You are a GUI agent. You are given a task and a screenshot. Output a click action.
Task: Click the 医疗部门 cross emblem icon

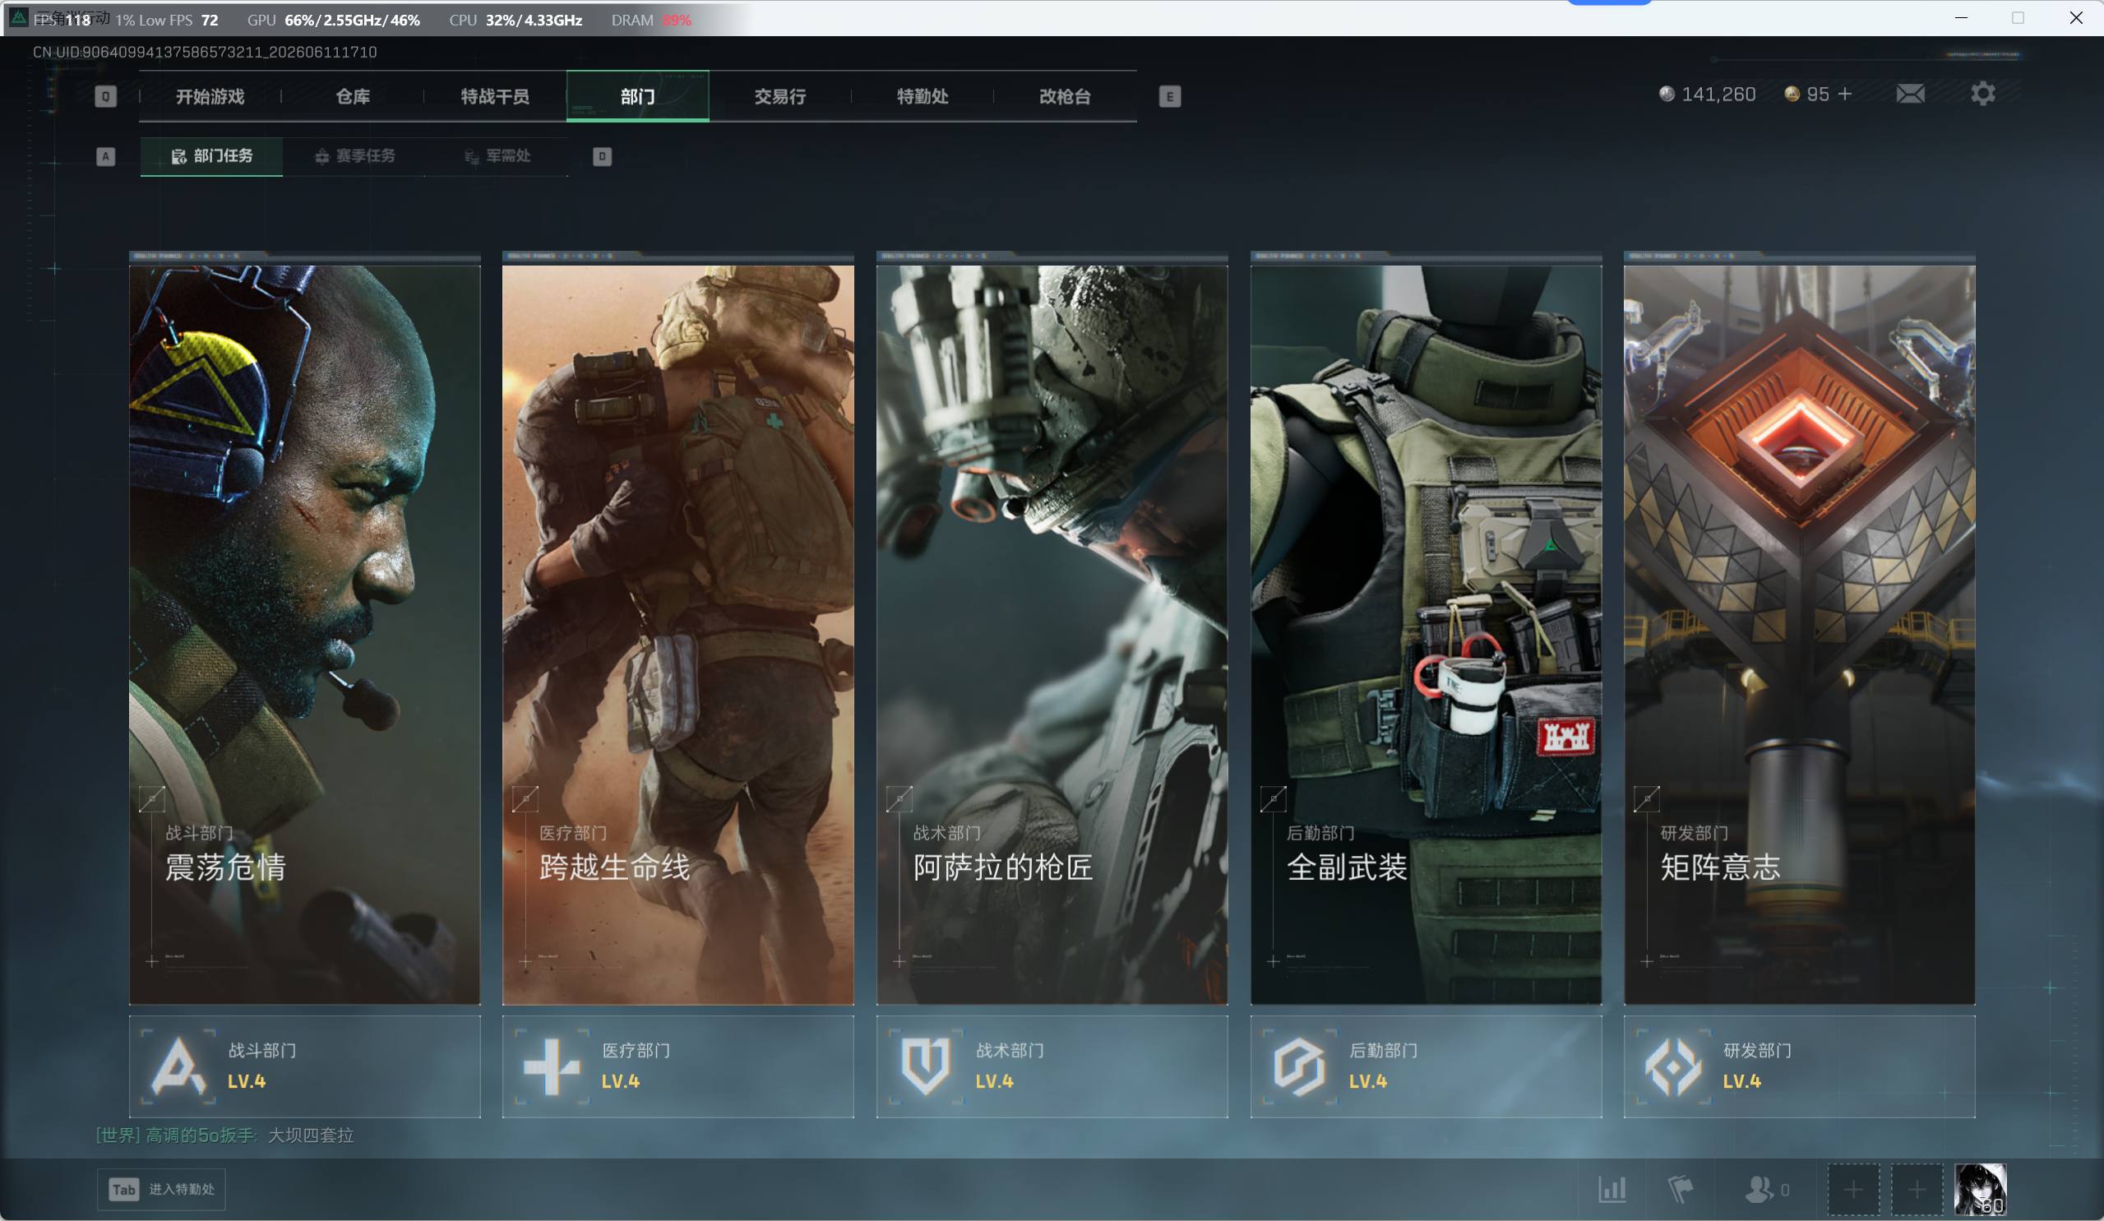(x=551, y=1066)
